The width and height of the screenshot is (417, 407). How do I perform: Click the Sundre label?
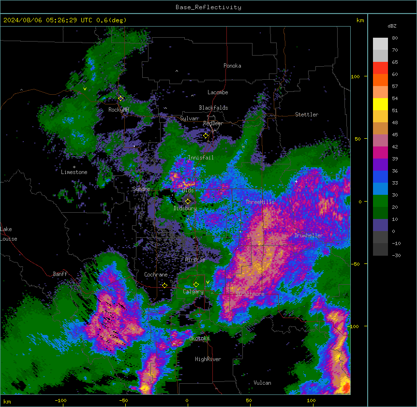(x=141, y=189)
